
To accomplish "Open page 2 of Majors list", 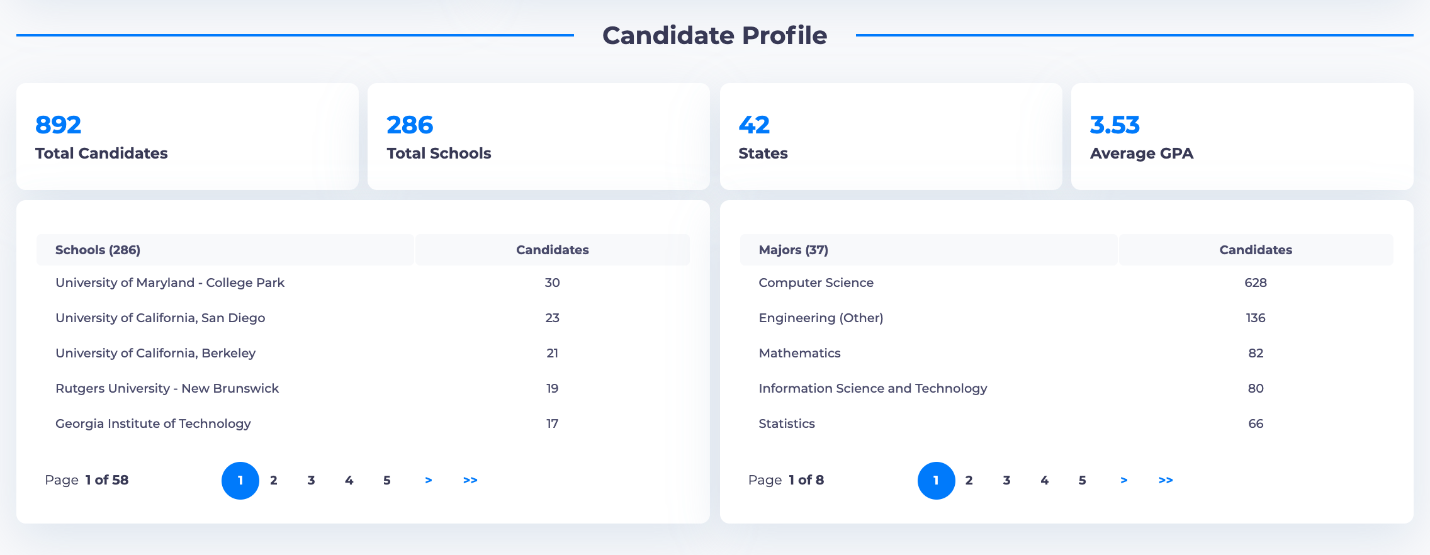I will pos(969,480).
